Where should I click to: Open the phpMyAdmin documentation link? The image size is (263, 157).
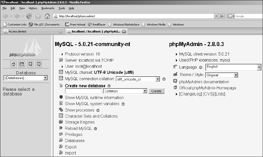[204, 82]
